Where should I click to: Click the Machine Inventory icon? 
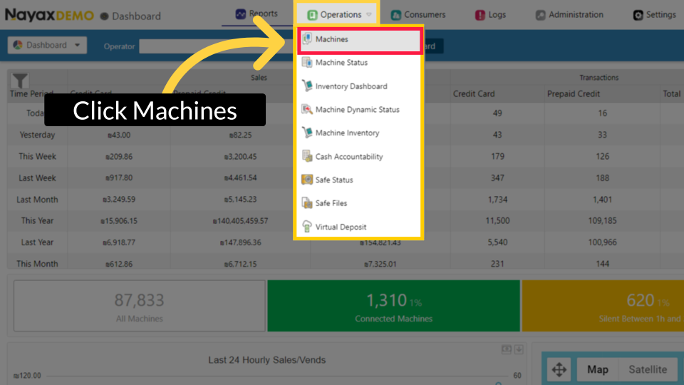[307, 133]
